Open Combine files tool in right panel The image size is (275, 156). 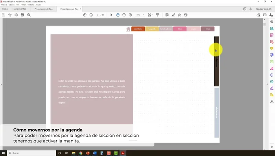(272, 55)
